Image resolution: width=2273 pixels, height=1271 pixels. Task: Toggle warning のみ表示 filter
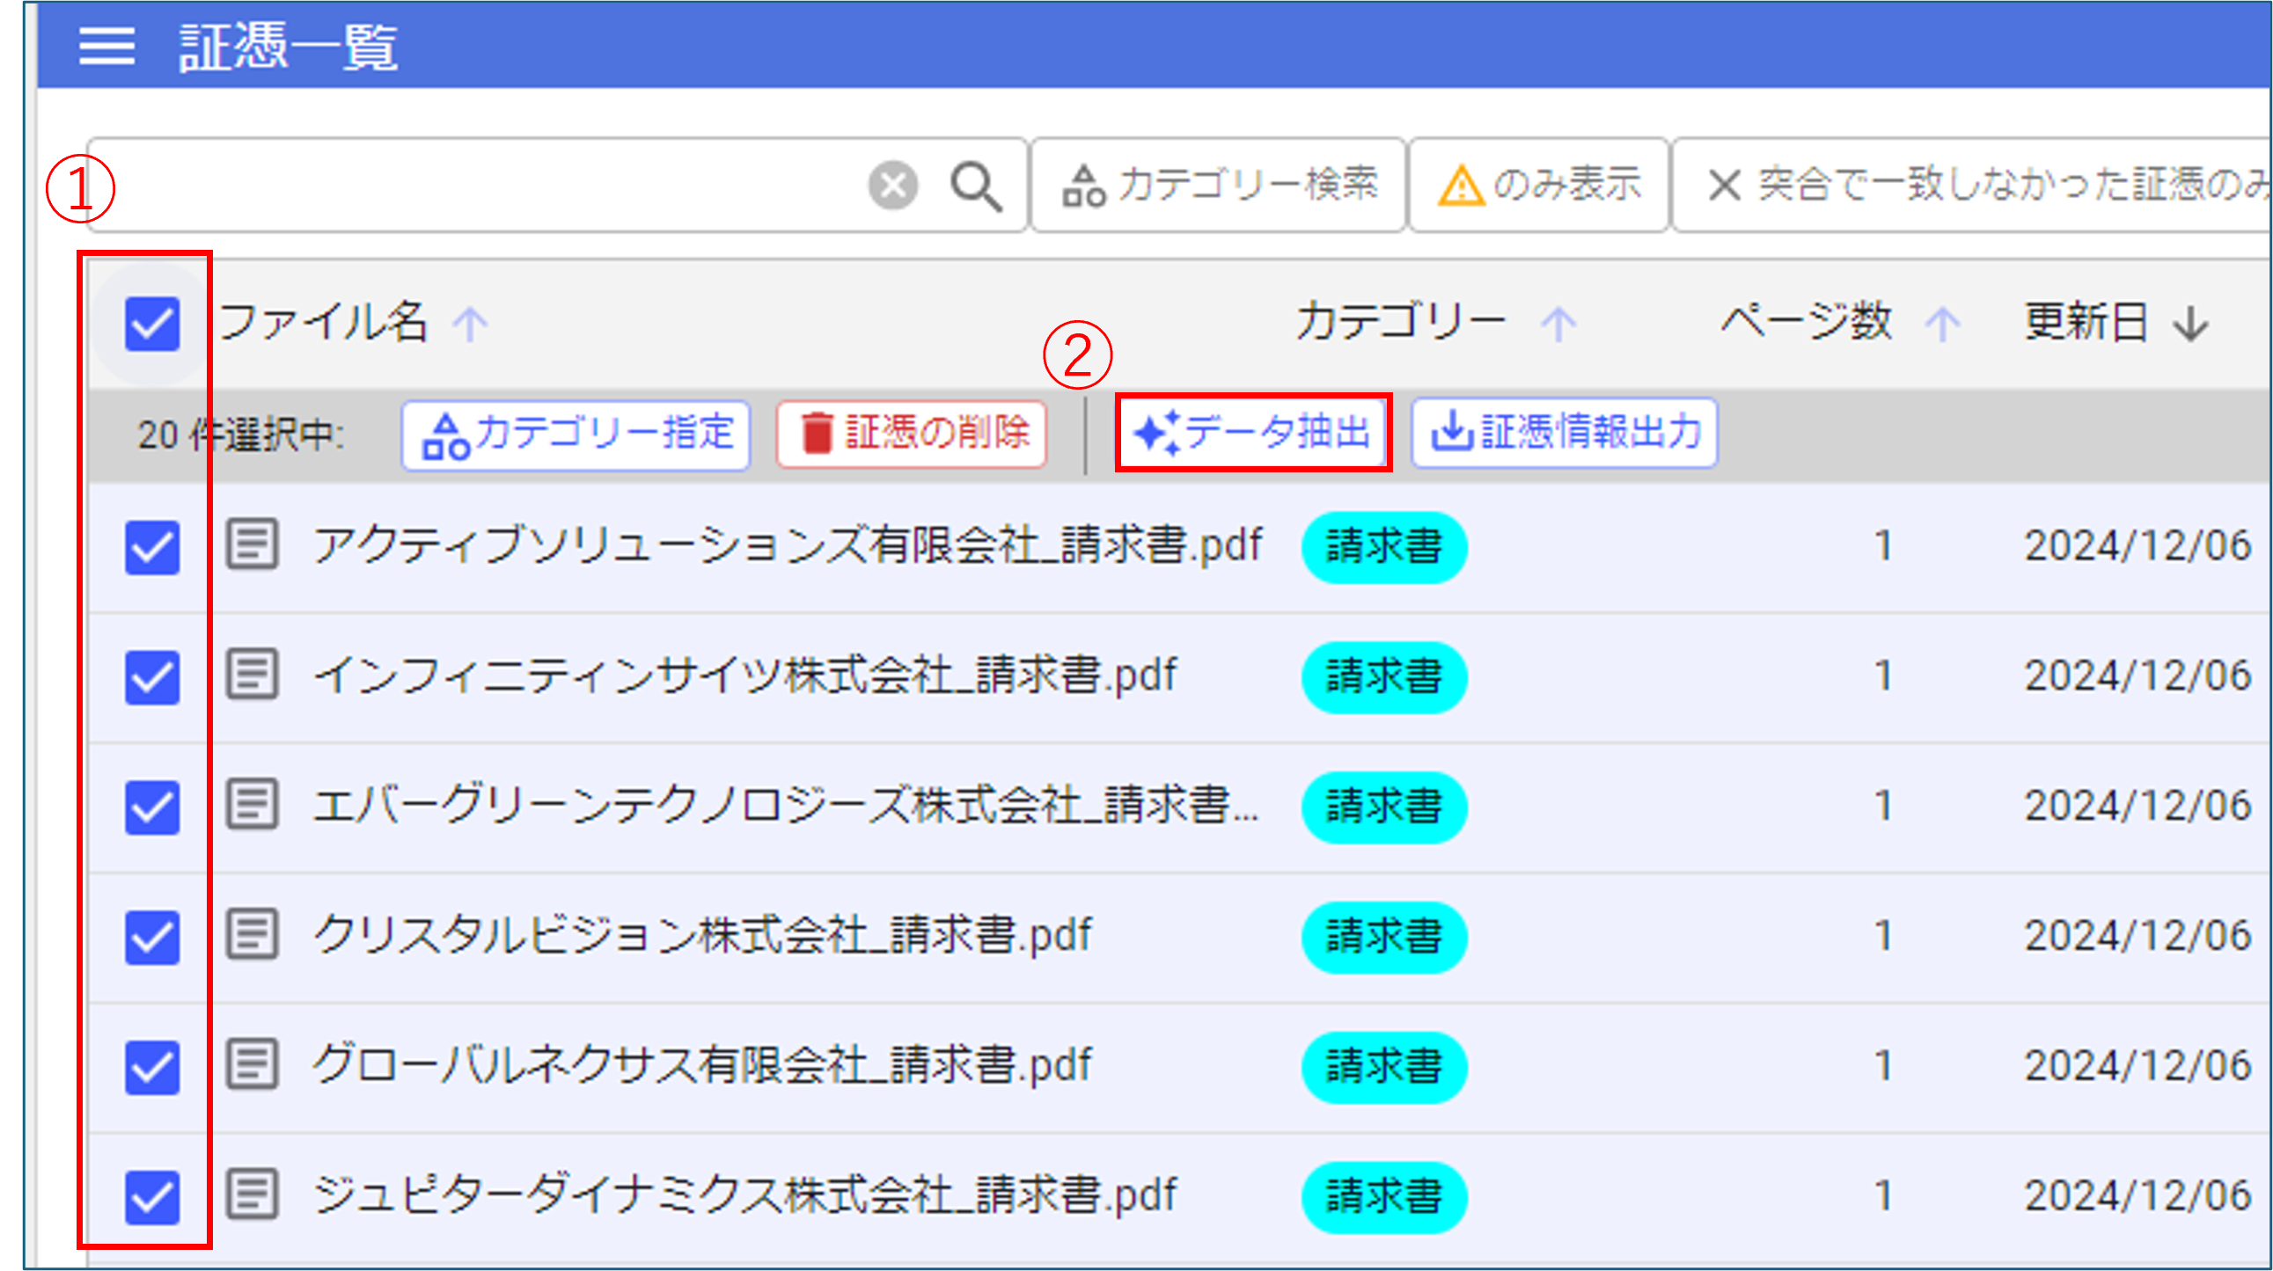click(1538, 186)
